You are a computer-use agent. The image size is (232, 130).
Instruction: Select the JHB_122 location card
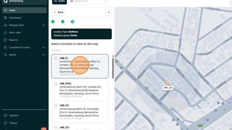pyautogui.click(x=80, y=127)
